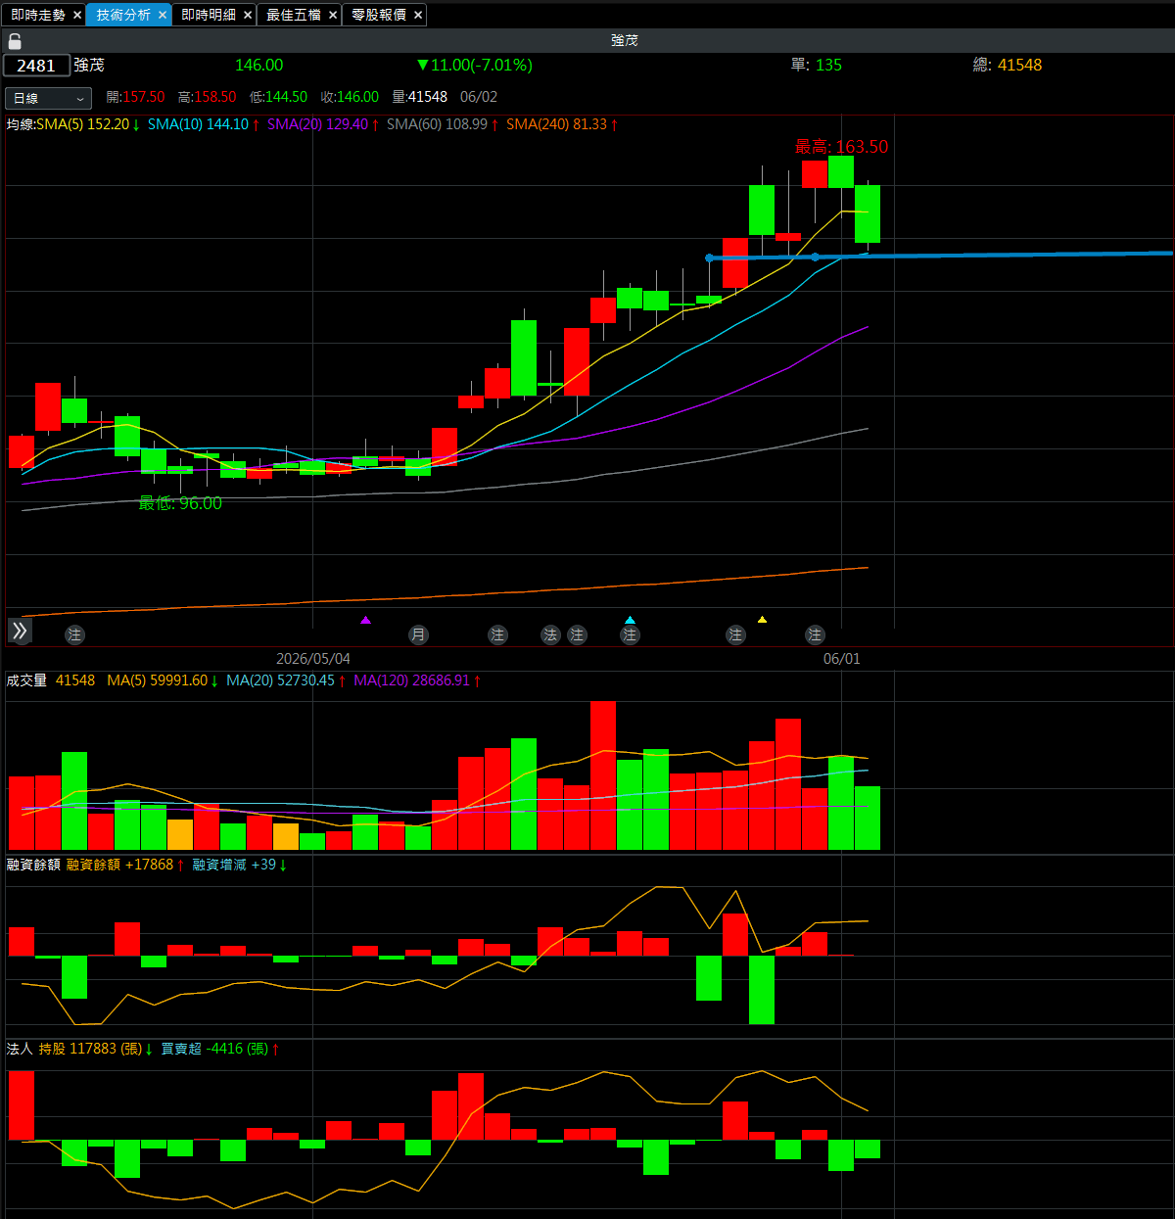Open the 法 event marker on the timeline

(x=550, y=634)
